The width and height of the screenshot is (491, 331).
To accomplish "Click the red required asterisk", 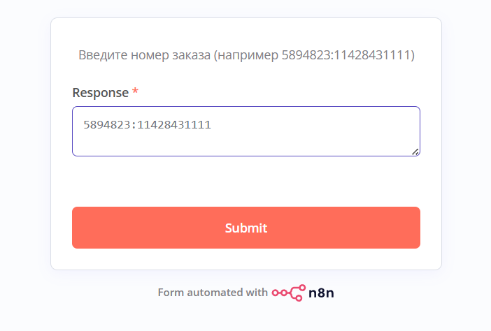I will tap(135, 91).
